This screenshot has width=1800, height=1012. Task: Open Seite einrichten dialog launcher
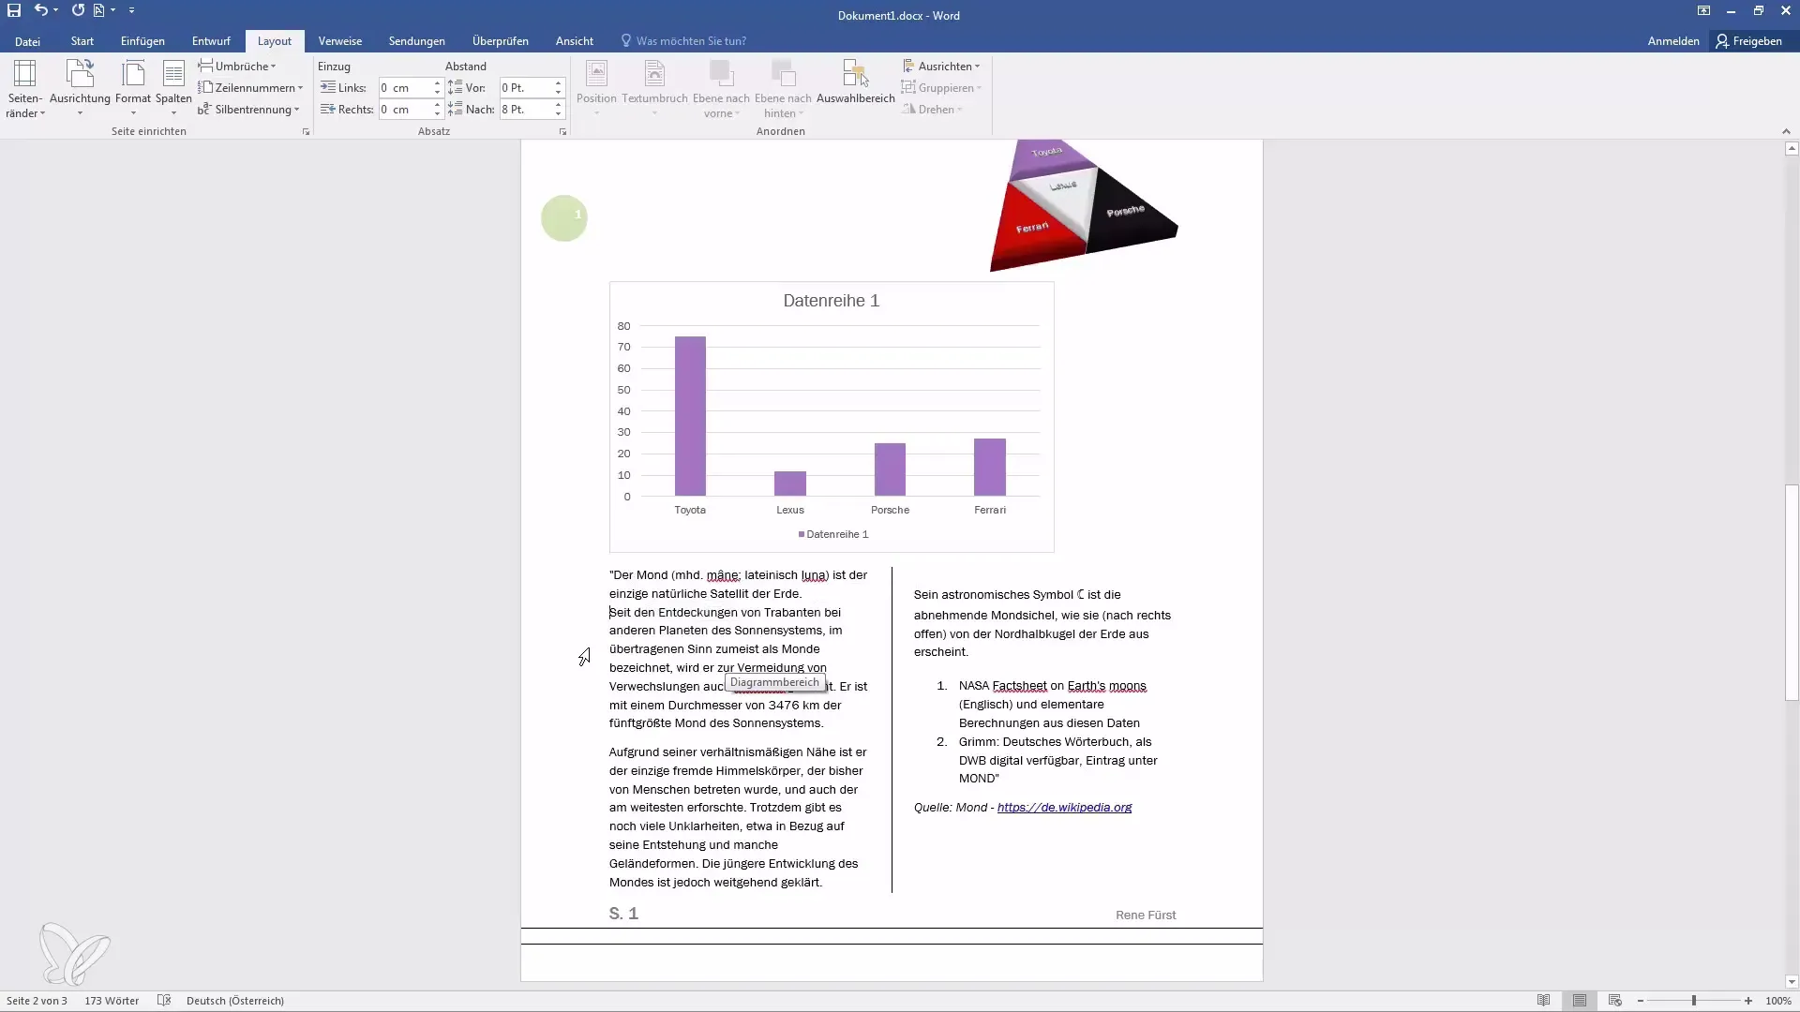[306, 132]
